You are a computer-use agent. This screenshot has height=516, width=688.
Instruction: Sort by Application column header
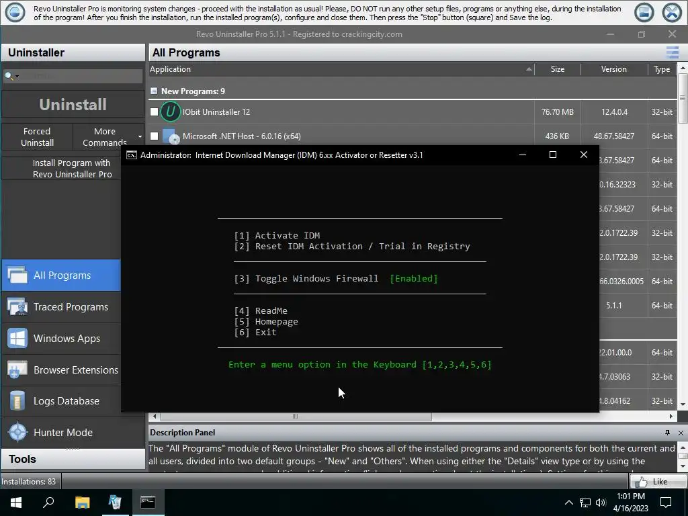click(341, 69)
